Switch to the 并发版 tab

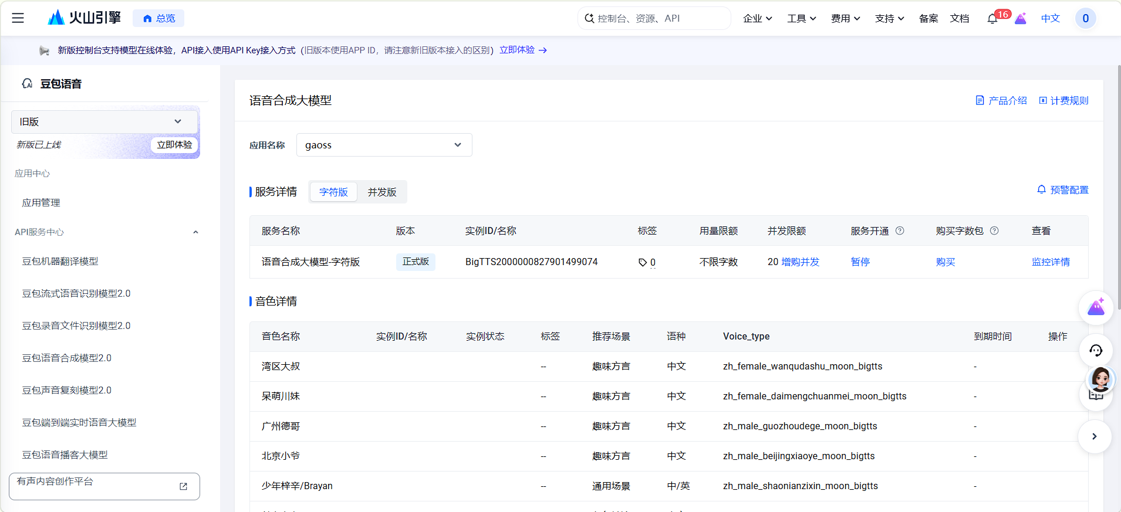click(382, 192)
